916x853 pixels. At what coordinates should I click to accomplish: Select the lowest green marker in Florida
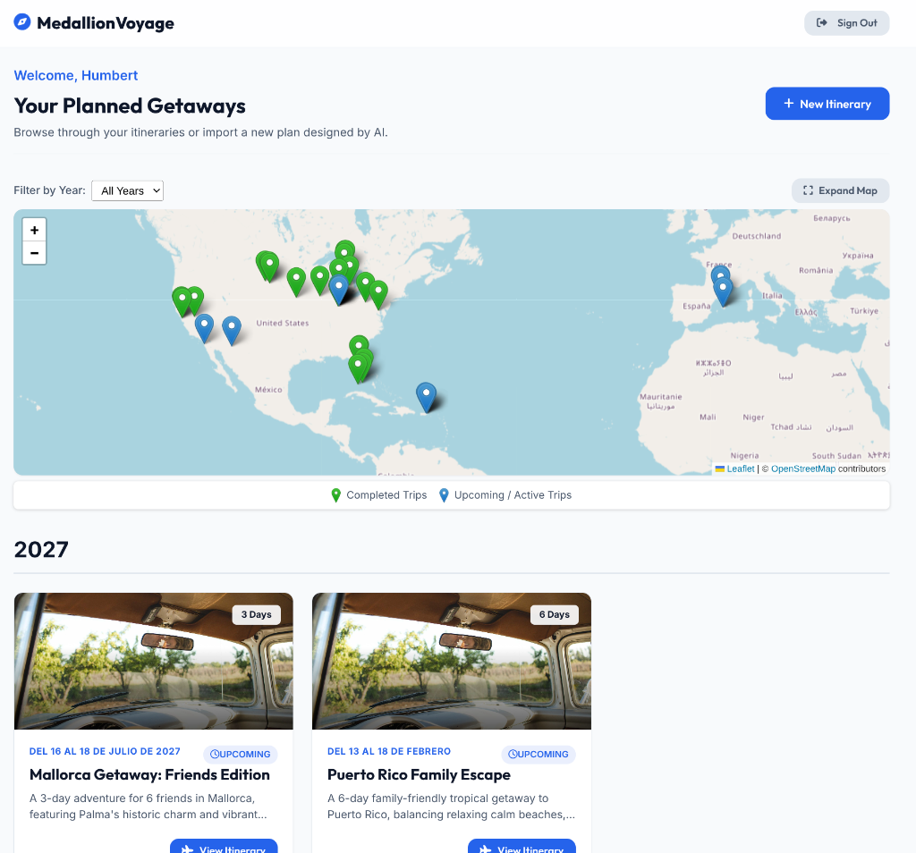click(x=358, y=369)
